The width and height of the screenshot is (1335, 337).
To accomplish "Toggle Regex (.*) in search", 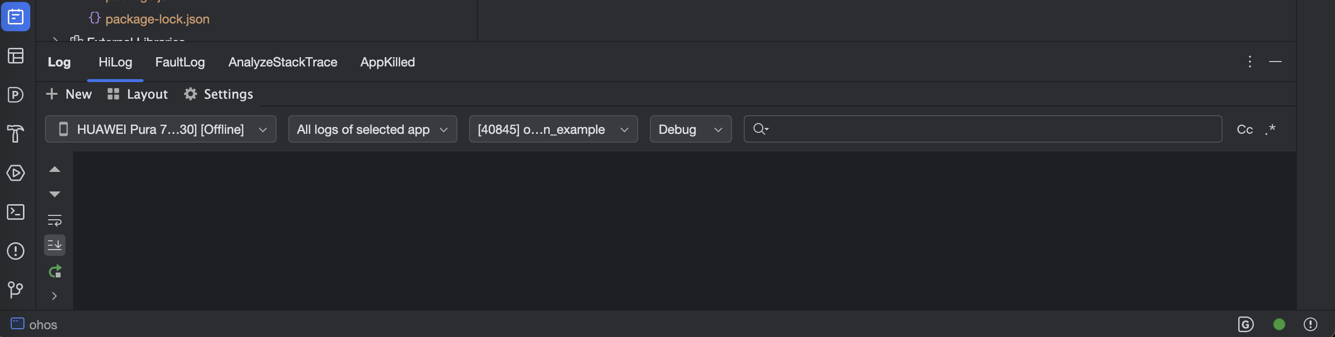I will 1270,129.
